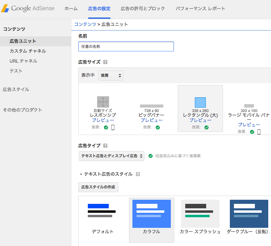
Task: Open カスタム チャネル in the sidebar
Action: click(x=28, y=51)
